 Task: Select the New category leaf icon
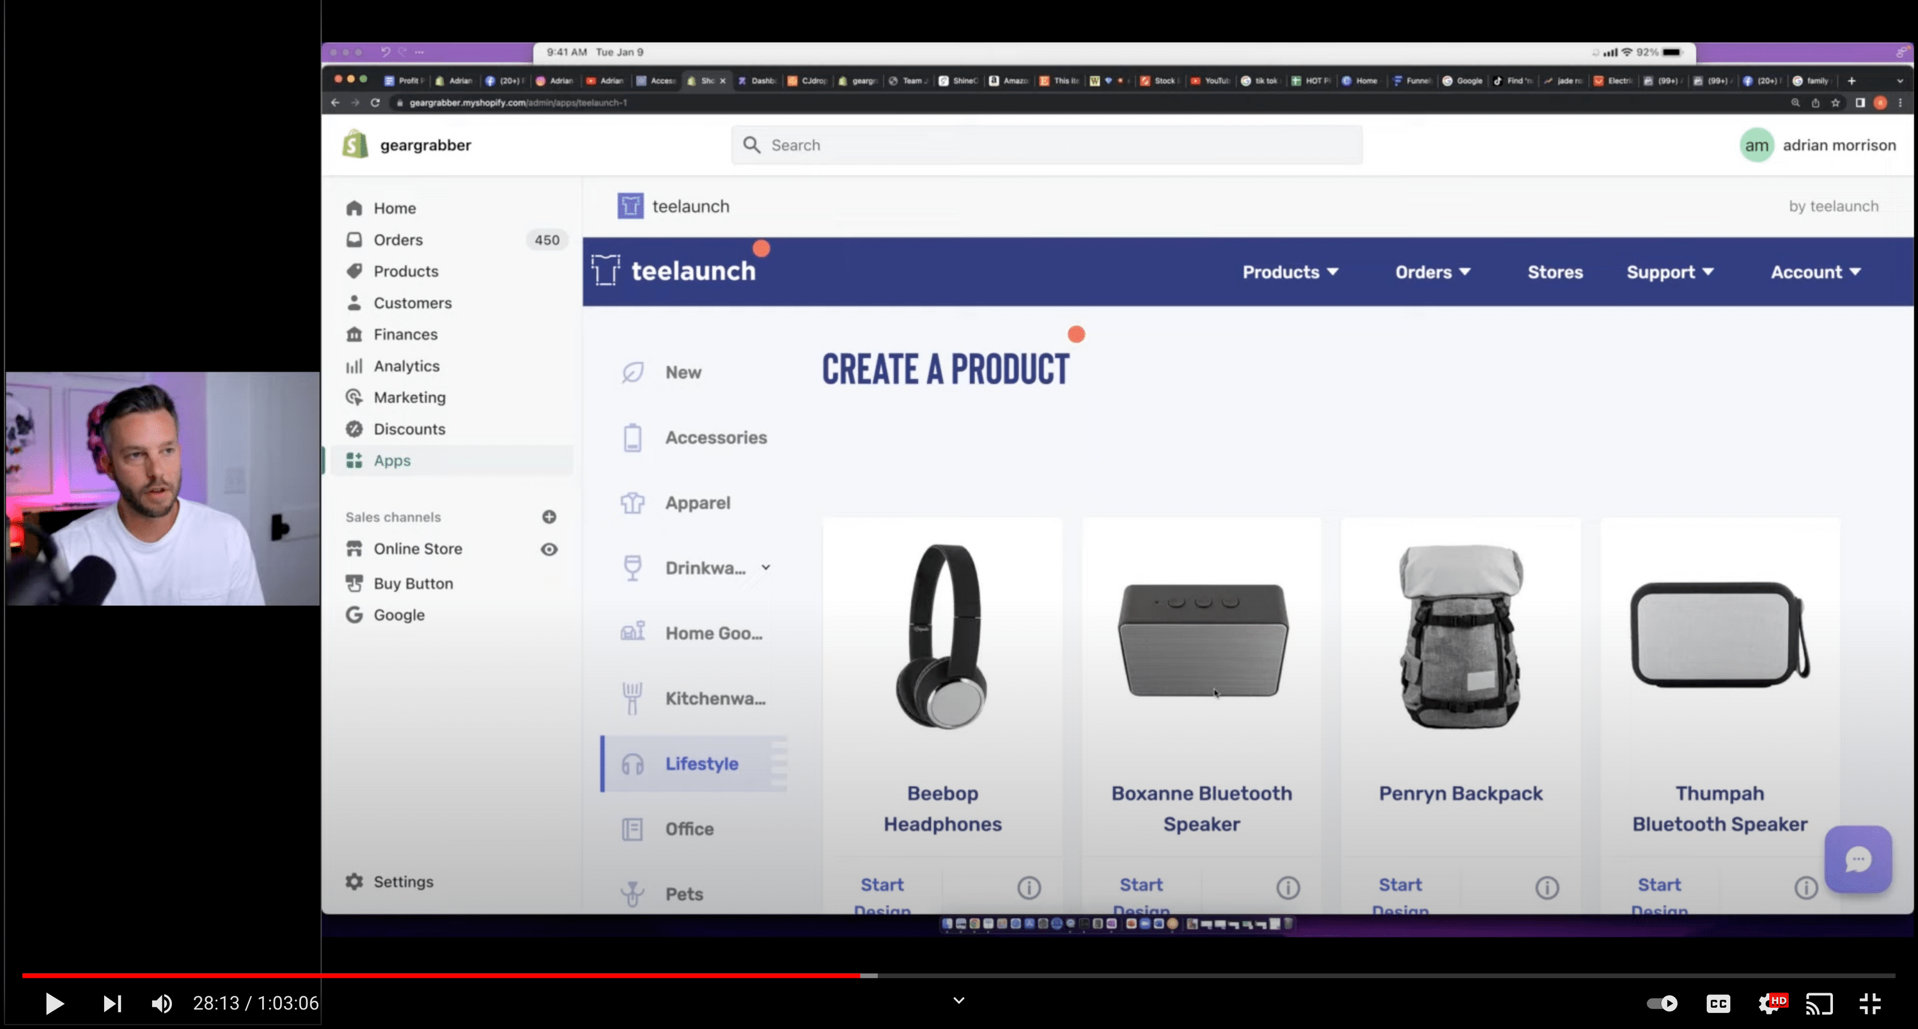(632, 371)
